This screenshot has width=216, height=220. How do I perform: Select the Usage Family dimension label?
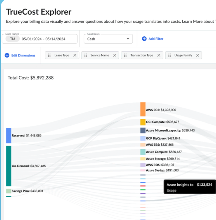click(183, 55)
